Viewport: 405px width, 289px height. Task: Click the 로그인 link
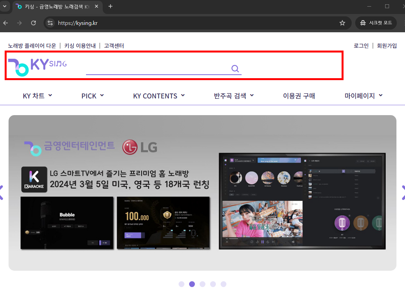(x=361, y=46)
